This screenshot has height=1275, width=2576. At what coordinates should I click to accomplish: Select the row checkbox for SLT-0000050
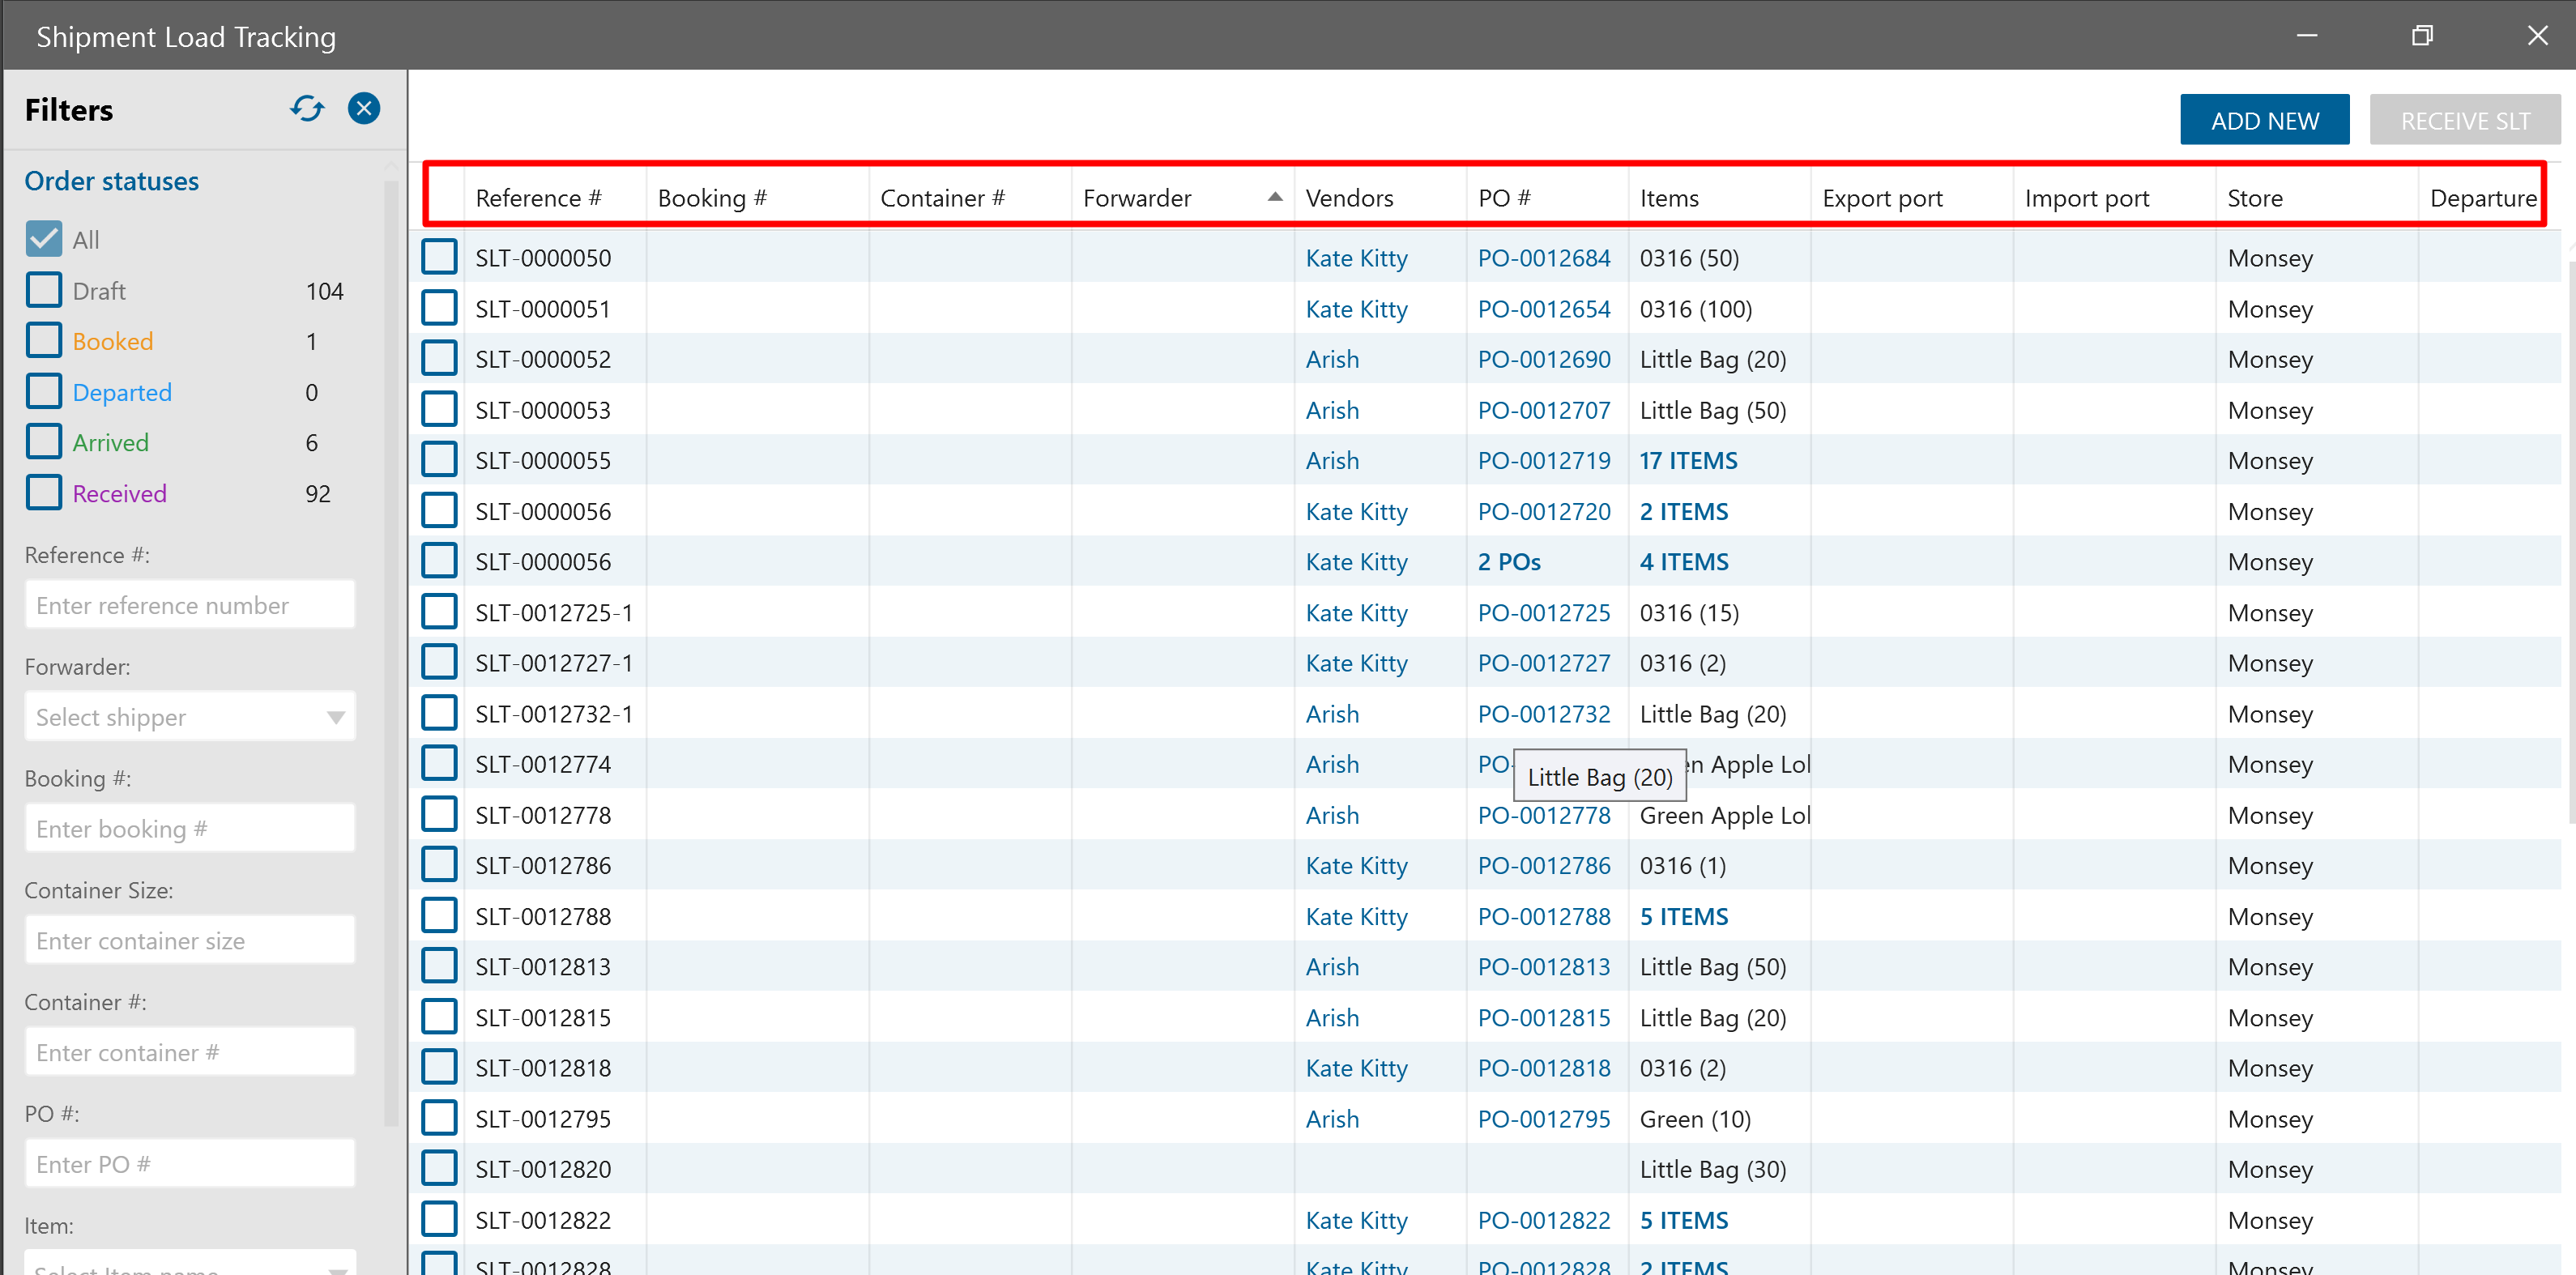click(439, 257)
